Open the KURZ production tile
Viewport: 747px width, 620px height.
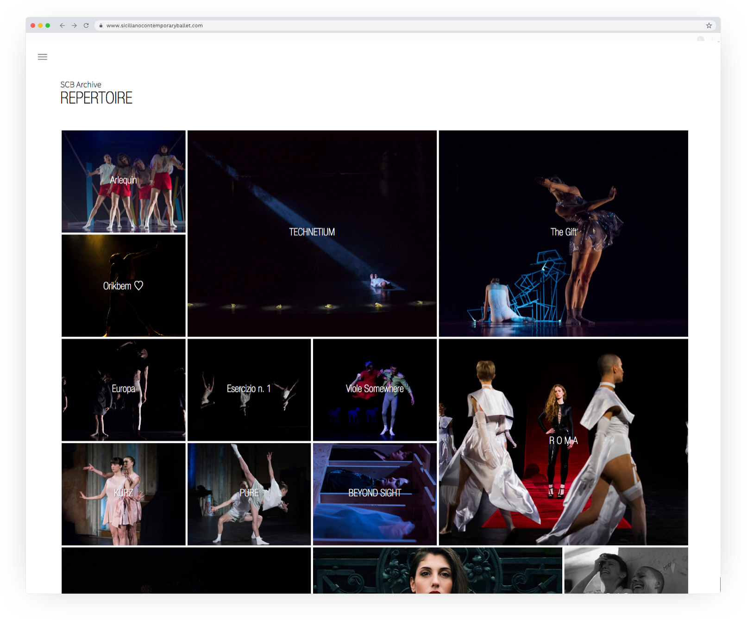coord(124,494)
